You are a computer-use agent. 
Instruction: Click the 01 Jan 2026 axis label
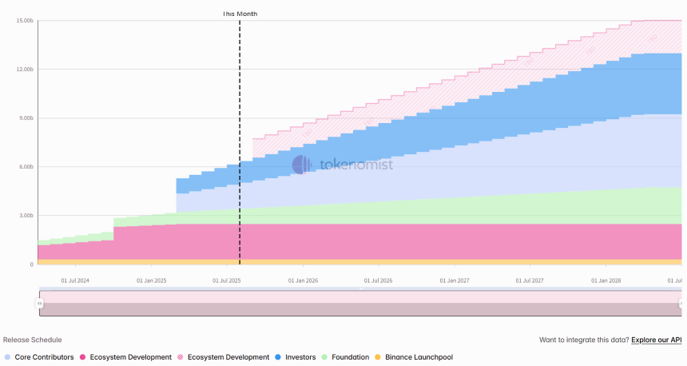pyautogui.click(x=300, y=280)
